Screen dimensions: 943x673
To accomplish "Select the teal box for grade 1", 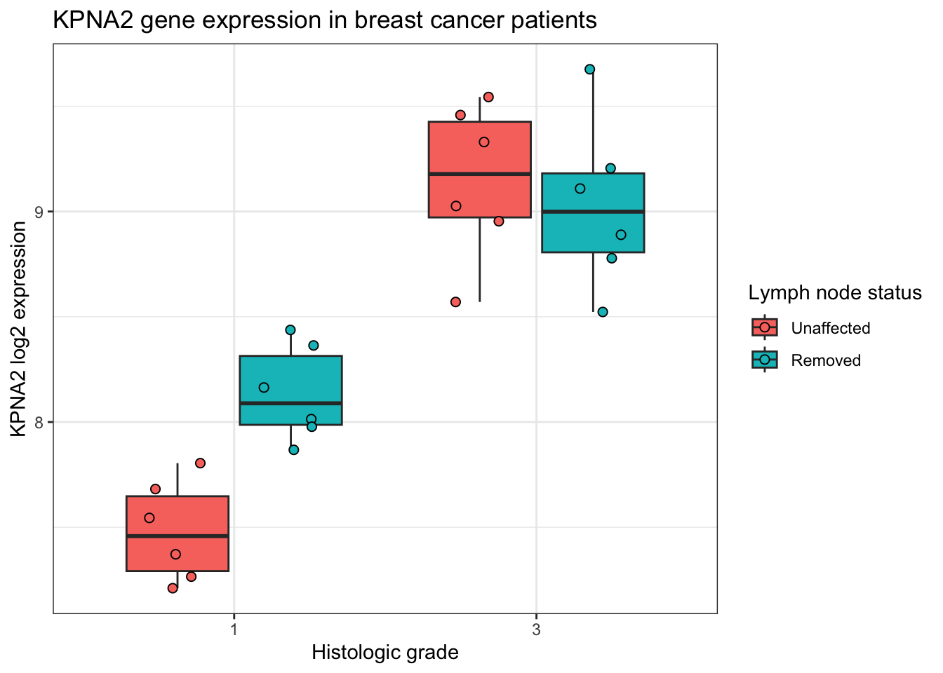I will [290, 379].
